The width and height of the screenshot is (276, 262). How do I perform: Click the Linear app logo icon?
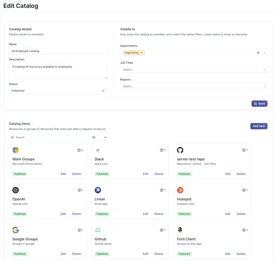pos(98,190)
